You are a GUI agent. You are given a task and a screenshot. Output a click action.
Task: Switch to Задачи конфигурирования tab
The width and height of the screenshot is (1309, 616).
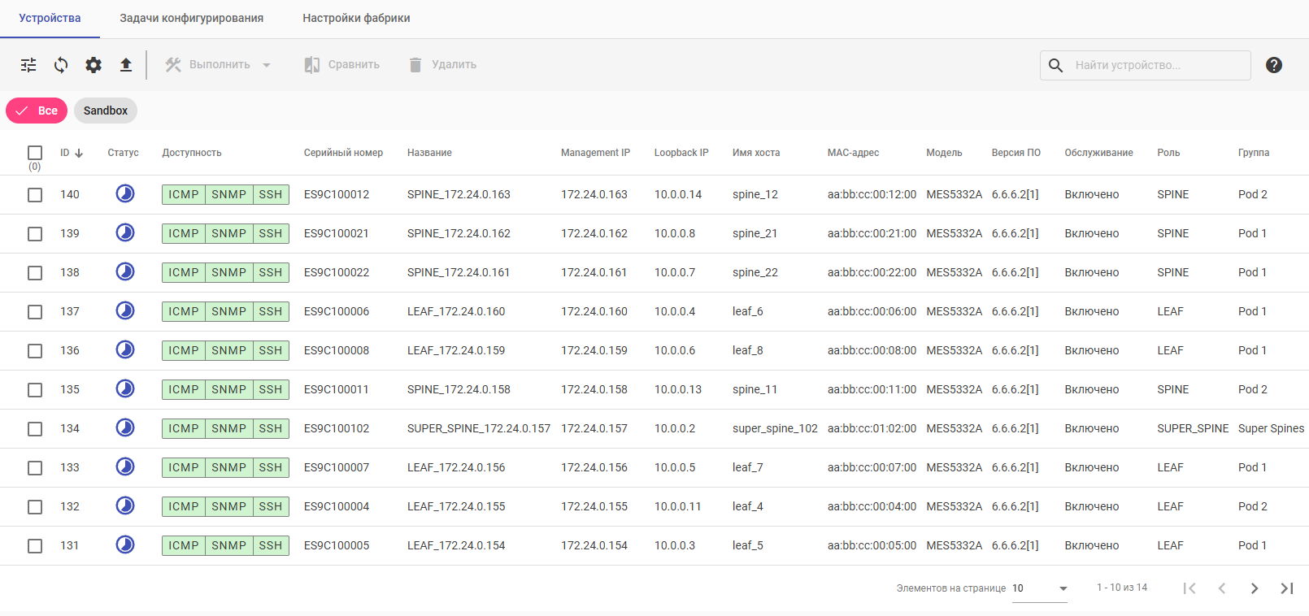[191, 18]
